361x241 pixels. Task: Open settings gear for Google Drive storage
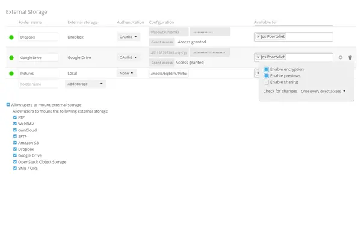pyautogui.click(x=341, y=58)
